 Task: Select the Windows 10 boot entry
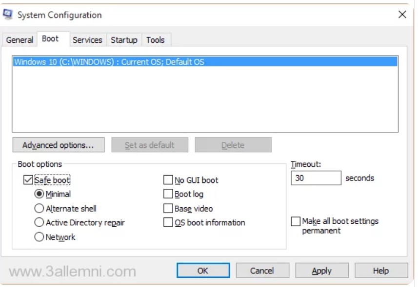click(x=109, y=62)
